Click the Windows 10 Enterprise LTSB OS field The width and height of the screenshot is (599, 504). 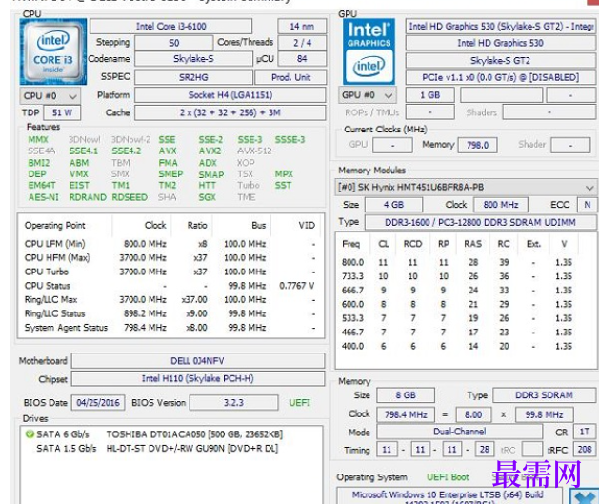point(449,495)
